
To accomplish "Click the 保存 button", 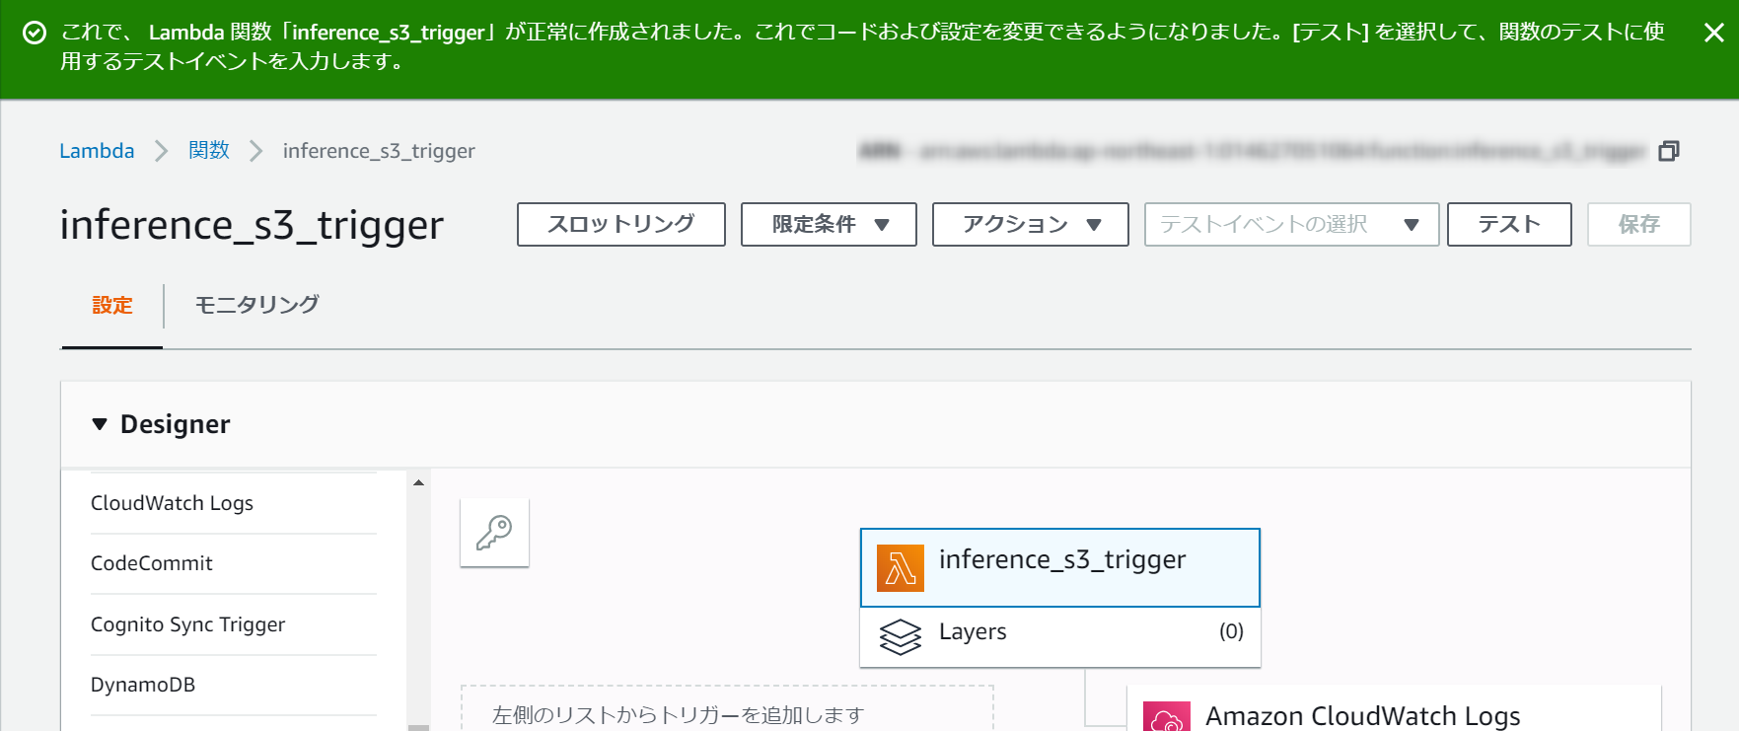I will pyautogui.click(x=1639, y=224).
